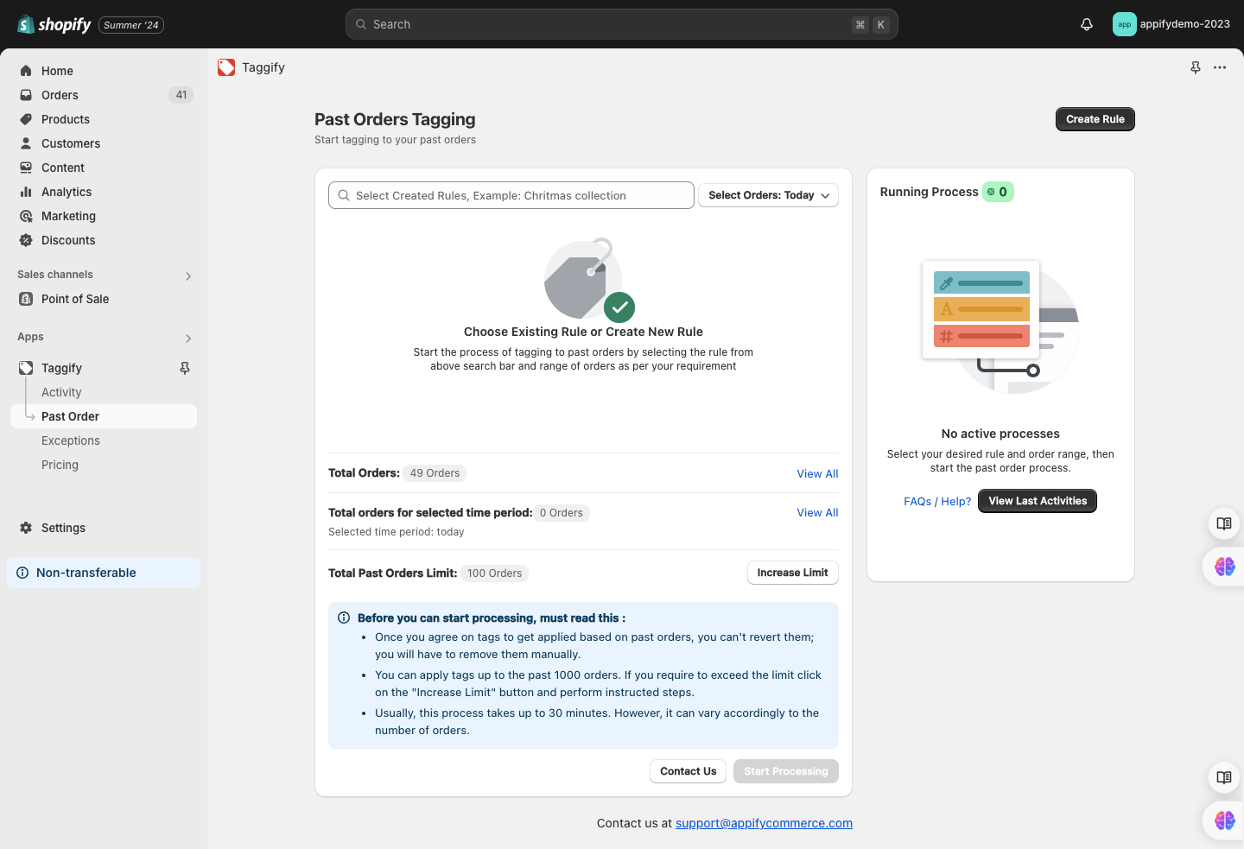Click the Non-transferable info icon
This screenshot has height=849, width=1244.
tap(22, 573)
